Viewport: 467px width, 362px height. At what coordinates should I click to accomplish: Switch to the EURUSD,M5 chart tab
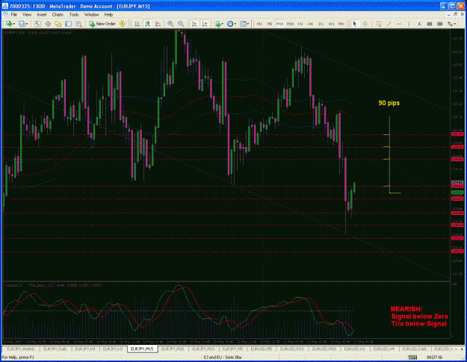pyautogui.click(x=262, y=349)
